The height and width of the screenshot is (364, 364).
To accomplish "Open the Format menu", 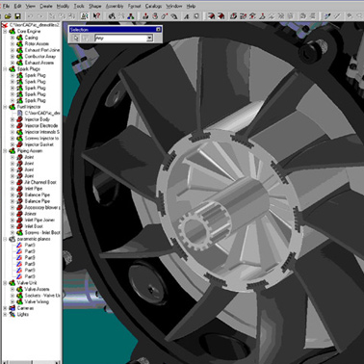I will point(134,6).
